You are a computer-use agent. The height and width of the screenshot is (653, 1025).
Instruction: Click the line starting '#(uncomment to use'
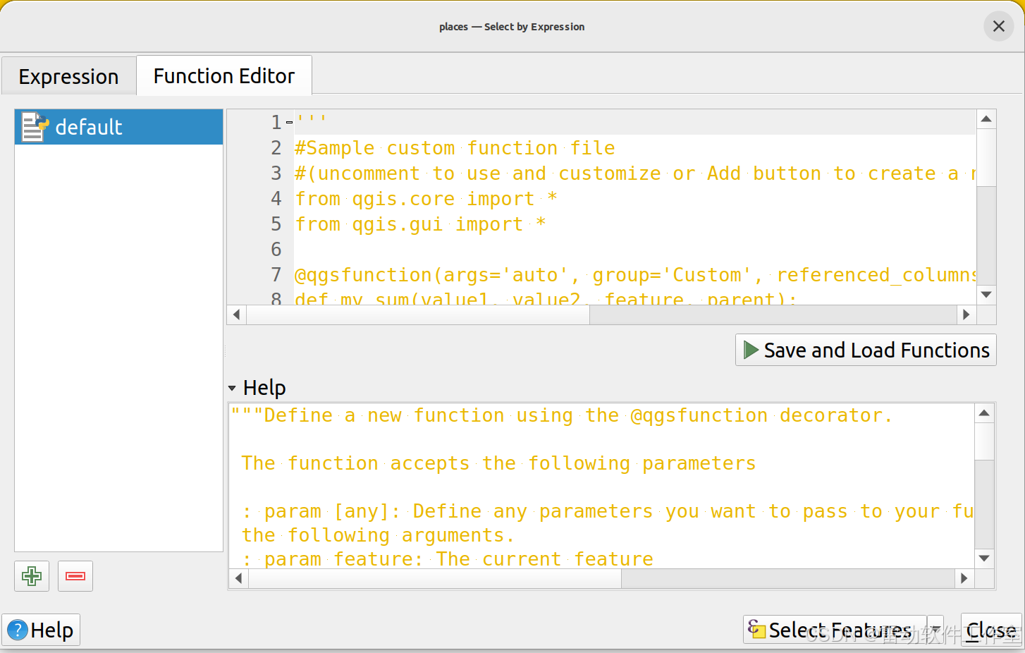pos(635,173)
